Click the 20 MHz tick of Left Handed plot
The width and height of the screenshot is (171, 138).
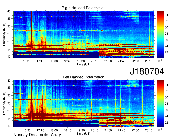click(x=9, y=111)
